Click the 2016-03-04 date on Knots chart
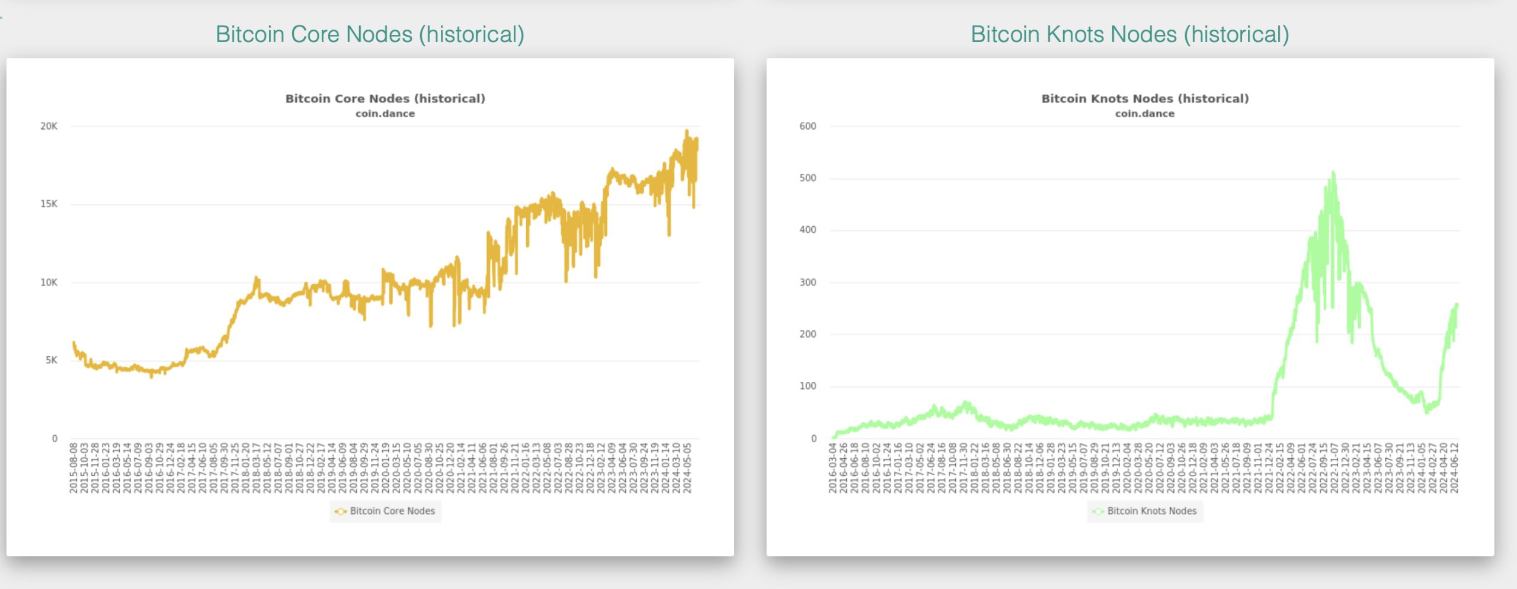This screenshot has height=589, width=1517. point(833,468)
